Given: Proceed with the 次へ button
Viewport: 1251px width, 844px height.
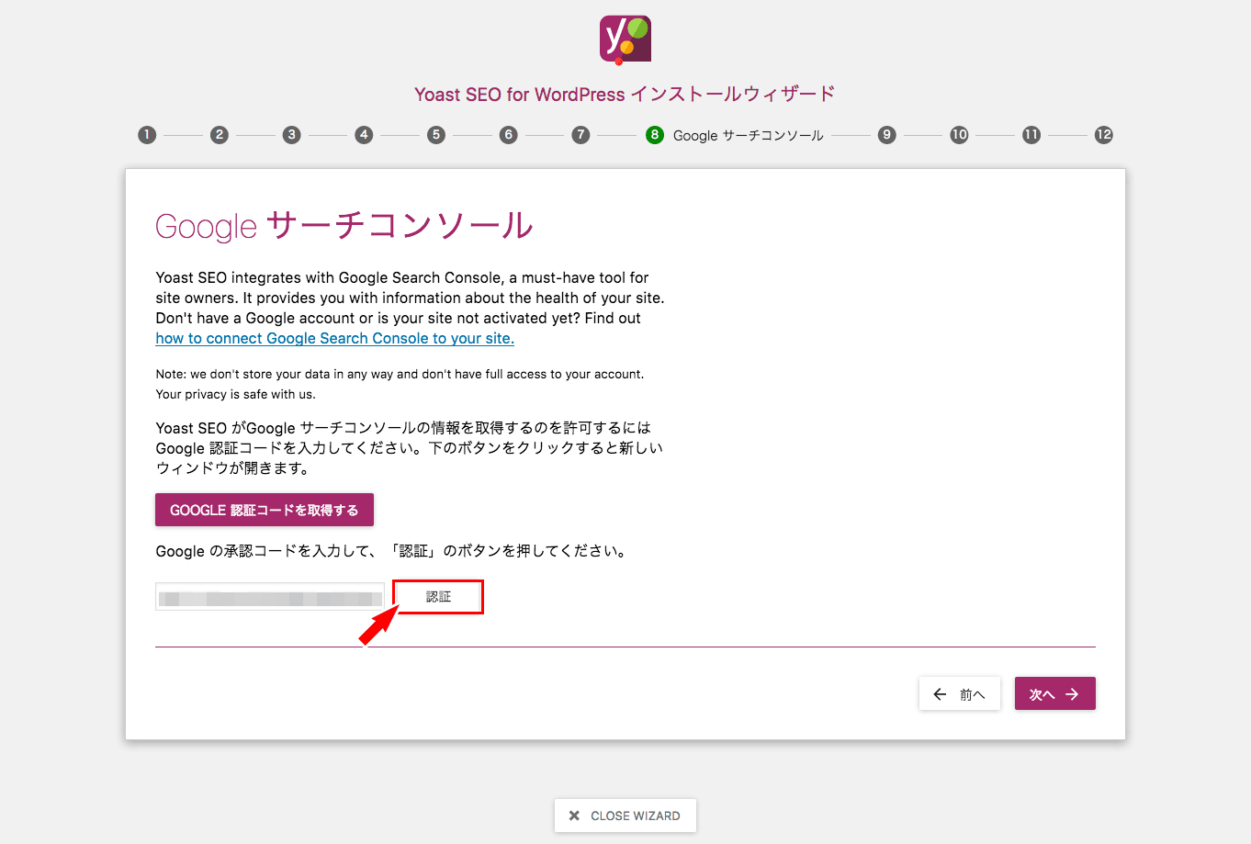Looking at the screenshot, I should coord(1055,693).
